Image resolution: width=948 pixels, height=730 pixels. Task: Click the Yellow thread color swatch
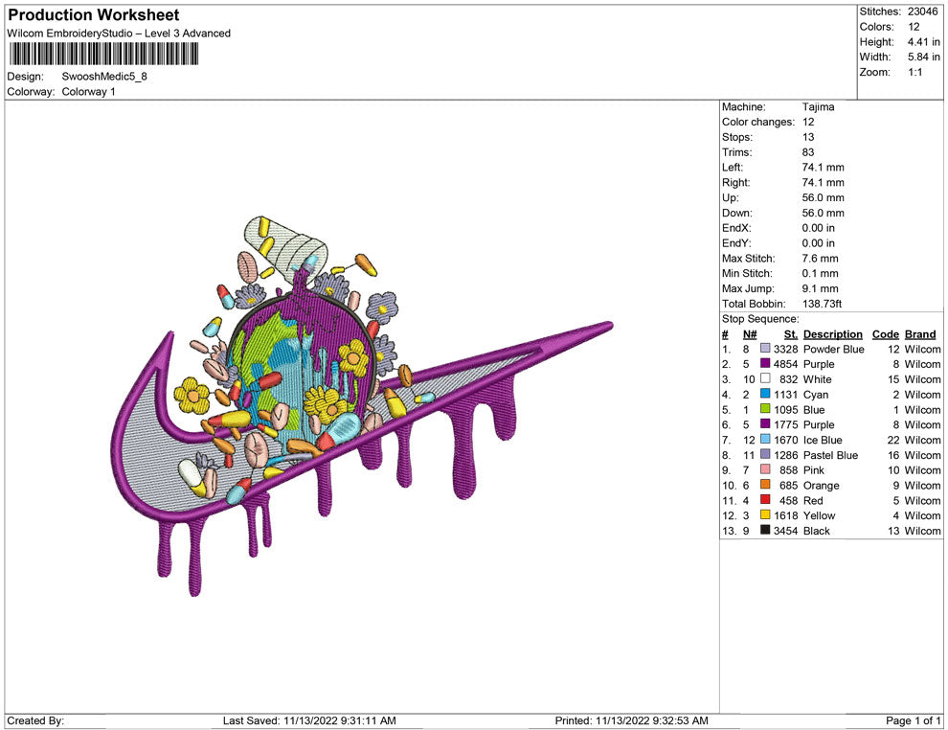coord(765,514)
